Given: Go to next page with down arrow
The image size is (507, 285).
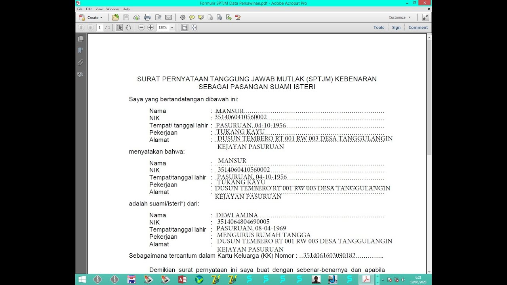Looking at the screenshot, I should tap(90, 27).
